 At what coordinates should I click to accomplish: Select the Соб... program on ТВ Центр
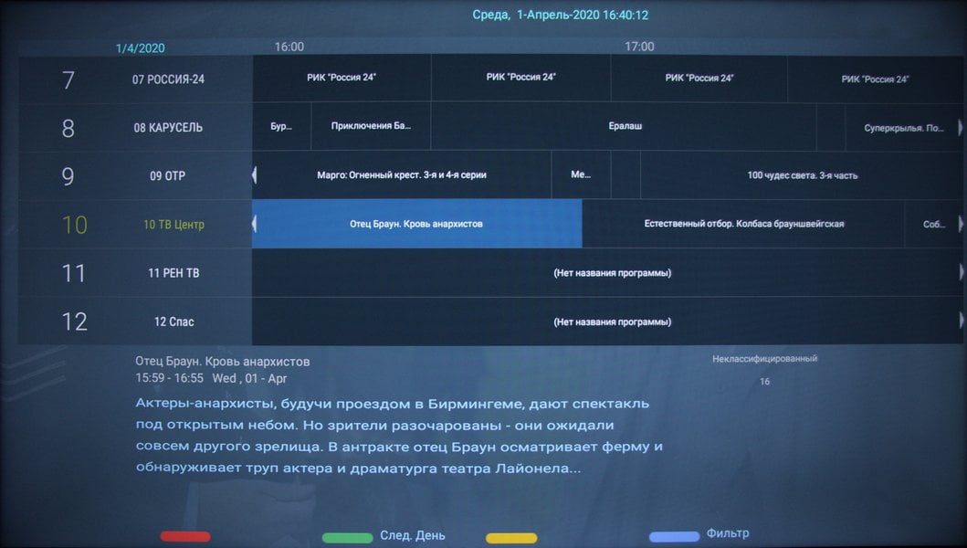934,224
